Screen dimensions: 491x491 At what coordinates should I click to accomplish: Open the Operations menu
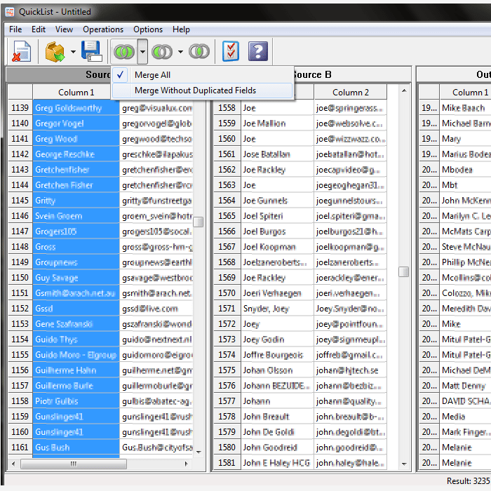pos(103,29)
